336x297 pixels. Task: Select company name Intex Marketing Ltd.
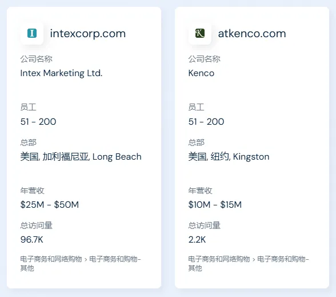[x=61, y=73]
